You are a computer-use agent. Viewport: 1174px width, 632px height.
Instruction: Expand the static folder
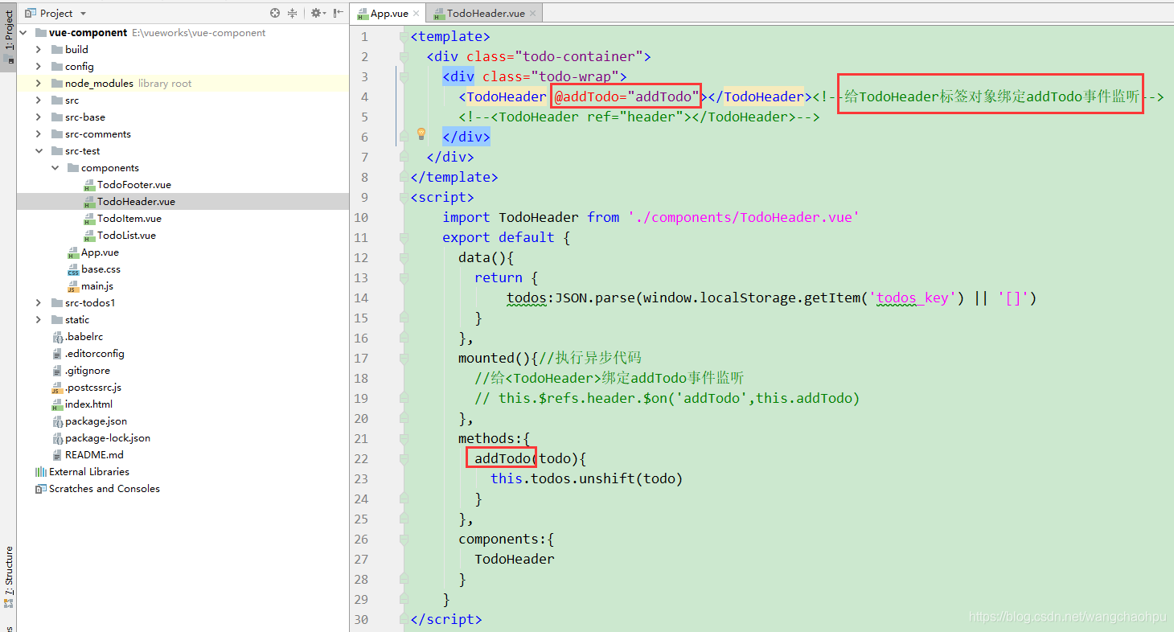pos(39,320)
